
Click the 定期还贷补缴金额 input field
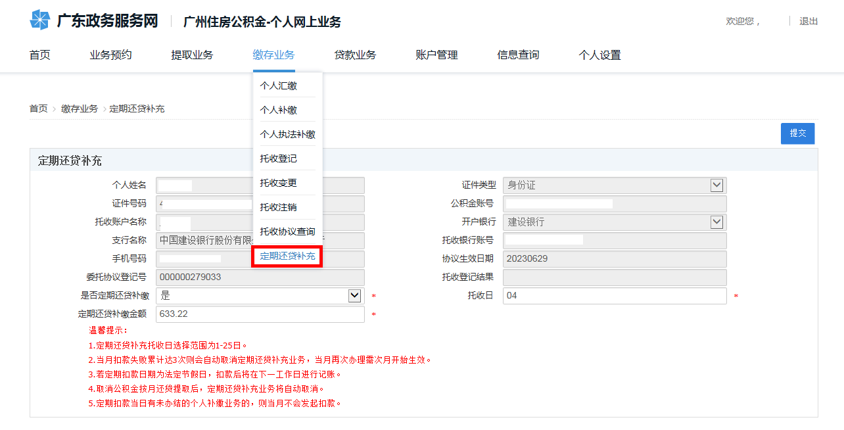[260, 314]
